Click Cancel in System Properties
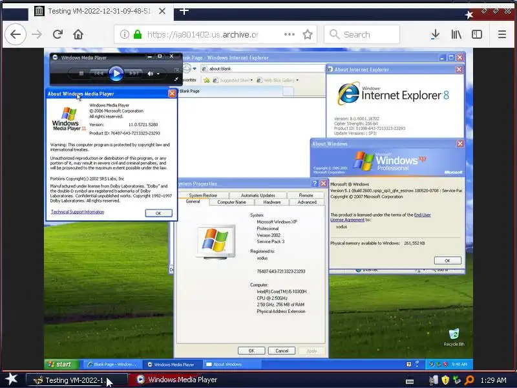517x388 pixels. [282, 350]
